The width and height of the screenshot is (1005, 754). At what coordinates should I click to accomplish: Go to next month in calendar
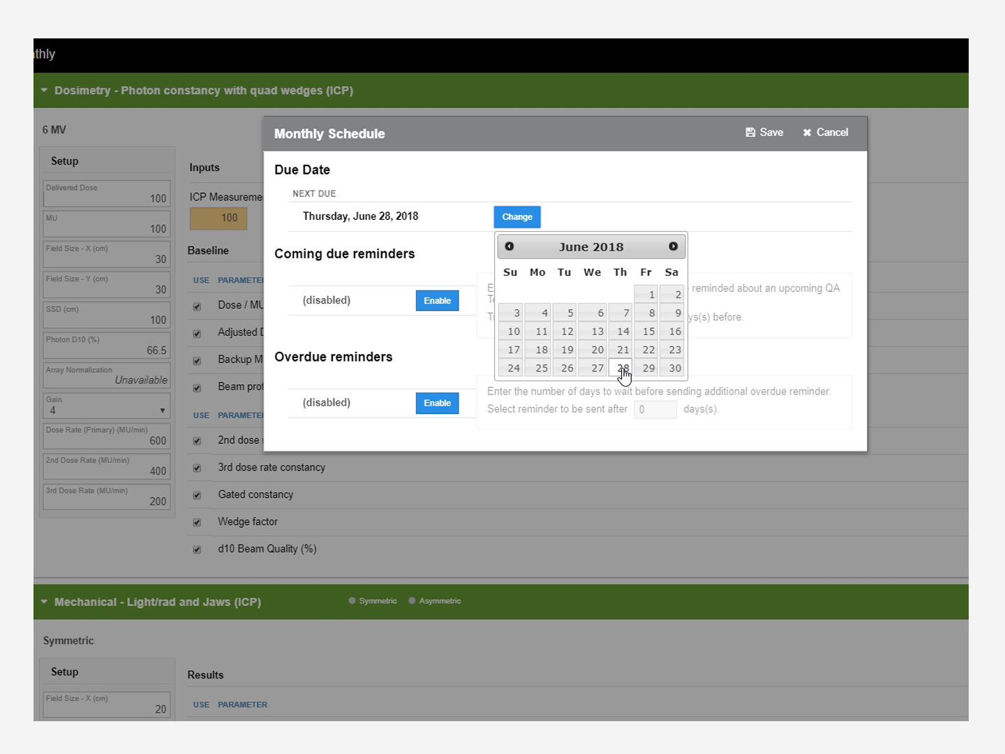tap(673, 246)
